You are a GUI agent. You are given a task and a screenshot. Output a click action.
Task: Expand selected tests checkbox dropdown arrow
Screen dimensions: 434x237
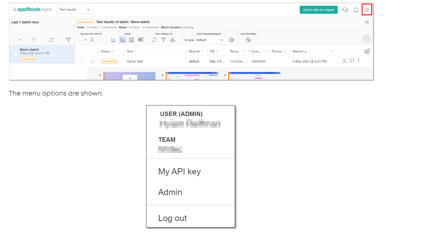(85, 40)
